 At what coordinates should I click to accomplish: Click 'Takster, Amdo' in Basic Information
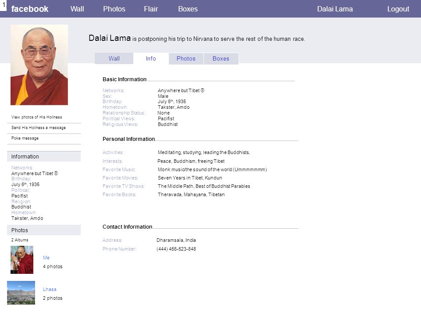coord(174,107)
